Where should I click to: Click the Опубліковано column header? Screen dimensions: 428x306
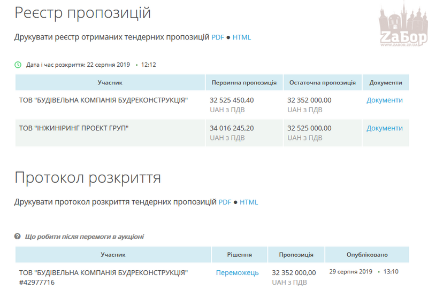coord(366,255)
